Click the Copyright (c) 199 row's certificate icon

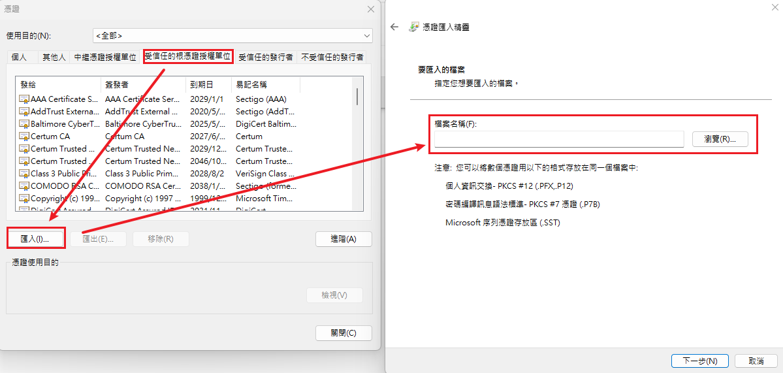pos(24,199)
